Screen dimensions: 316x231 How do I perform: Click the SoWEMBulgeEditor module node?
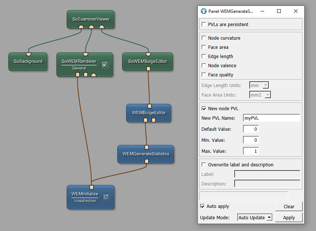pos(147,61)
